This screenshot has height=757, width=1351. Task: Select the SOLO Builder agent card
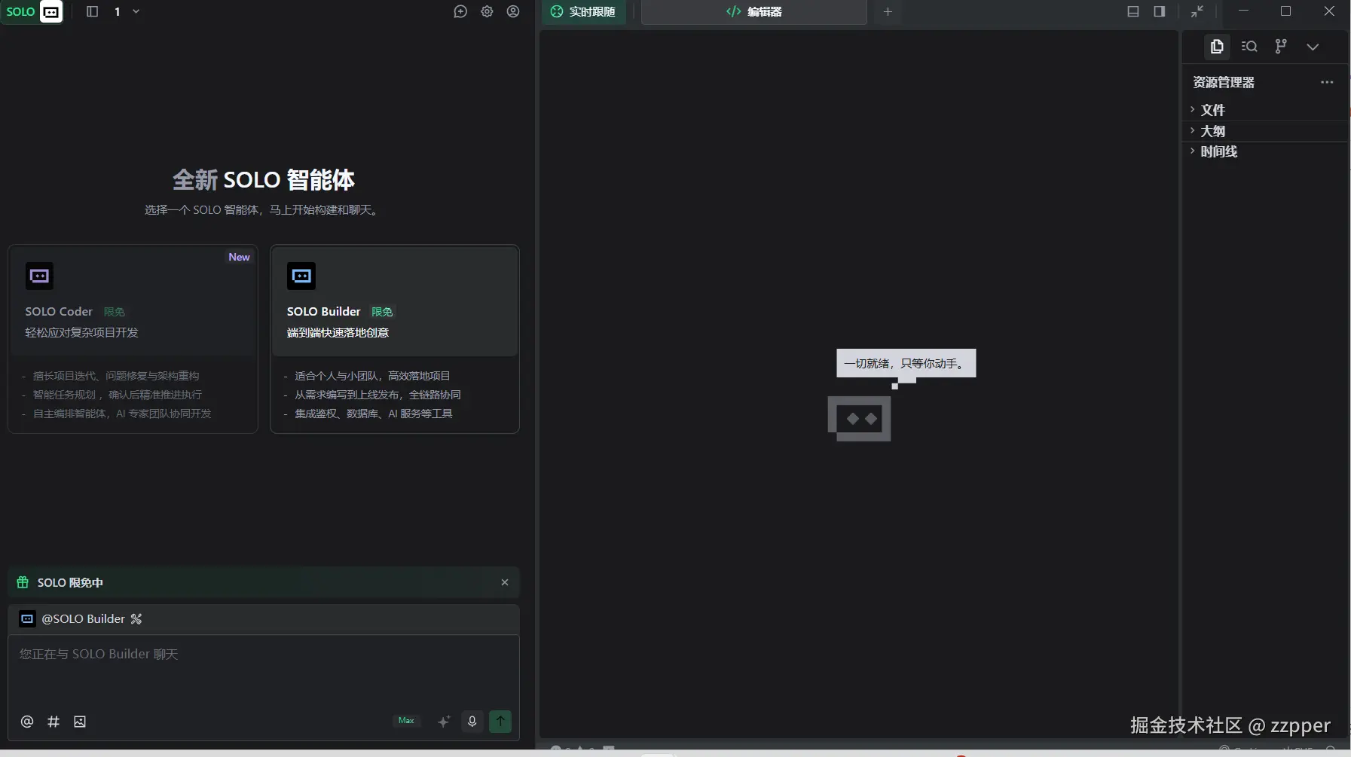pyautogui.click(x=395, y=339)
